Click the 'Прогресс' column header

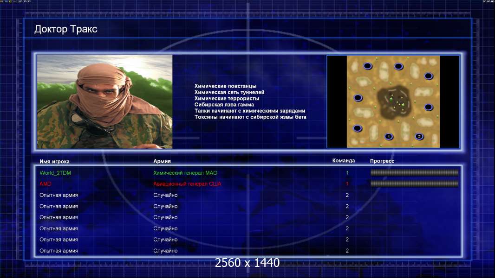382,161
